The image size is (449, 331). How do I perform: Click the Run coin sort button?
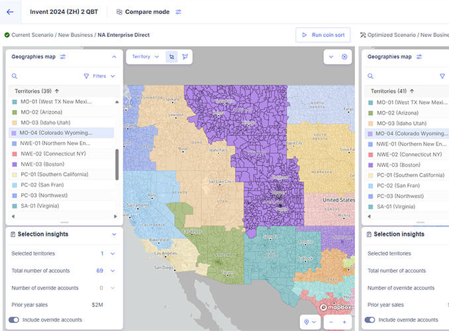tap(323, 34)
